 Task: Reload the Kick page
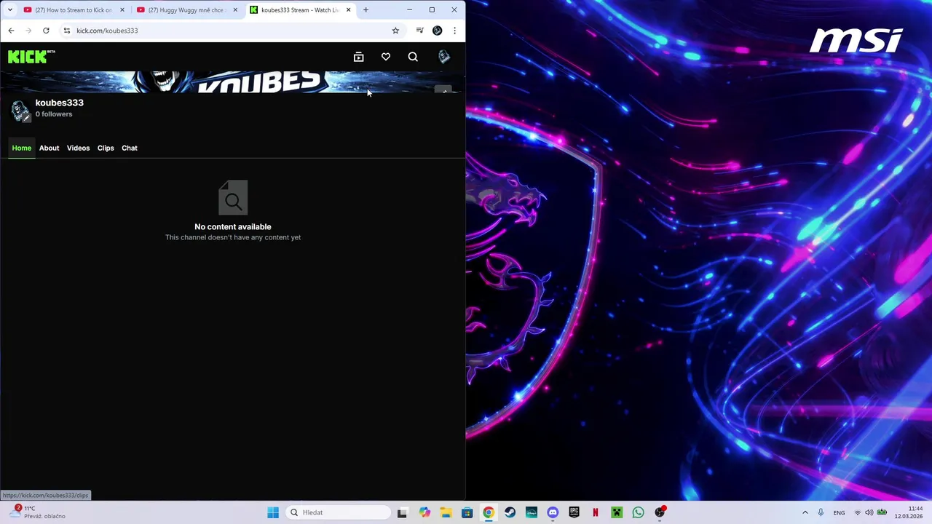[46, 31]
